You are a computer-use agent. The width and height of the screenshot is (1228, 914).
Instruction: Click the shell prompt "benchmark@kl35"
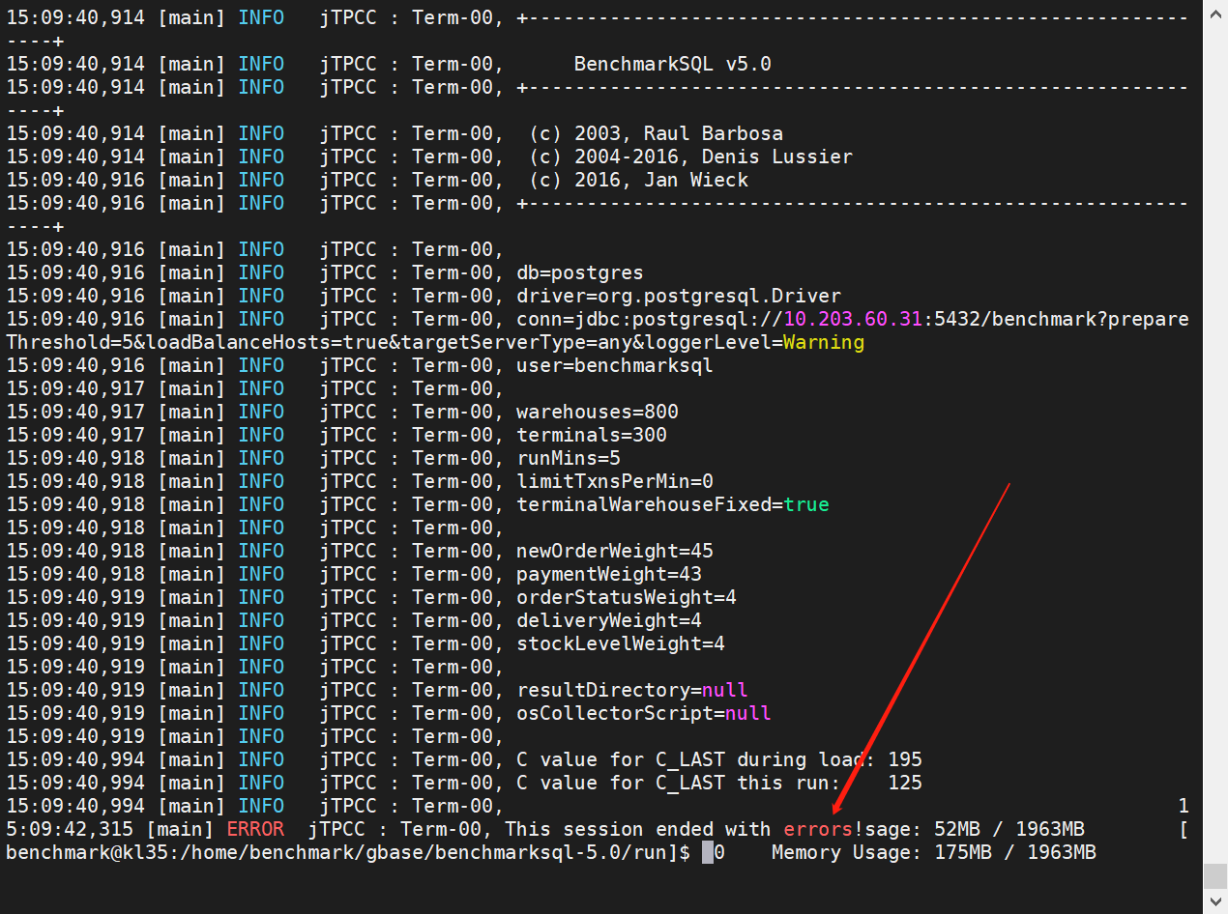tap(87, 852)
